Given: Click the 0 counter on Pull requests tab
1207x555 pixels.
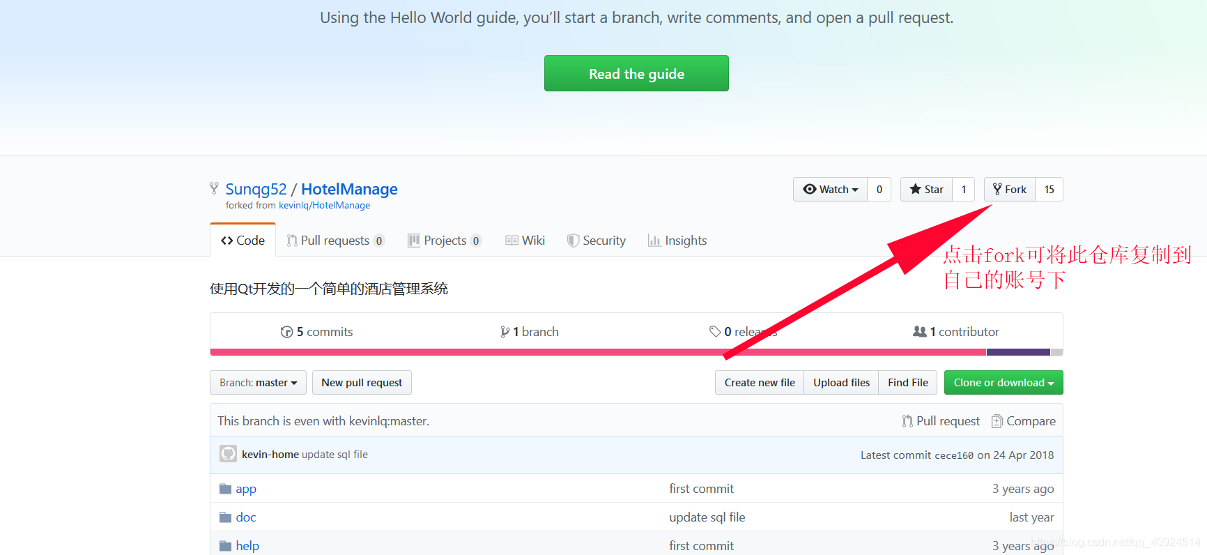Looking at the screenshot, I should coord(379,241).
